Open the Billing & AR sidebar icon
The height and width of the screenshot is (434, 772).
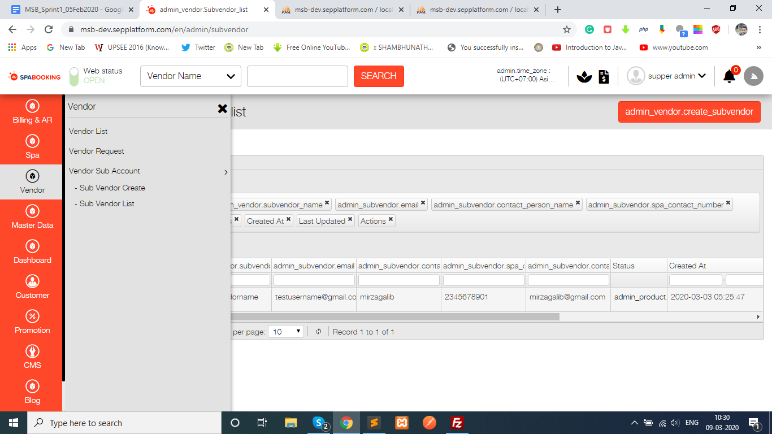coord(32,106)
